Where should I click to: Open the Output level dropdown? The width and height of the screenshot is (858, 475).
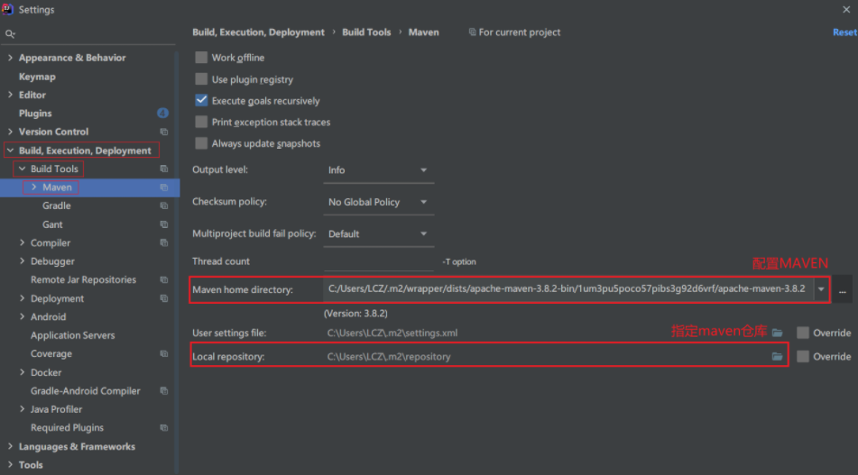click(378, 170)
